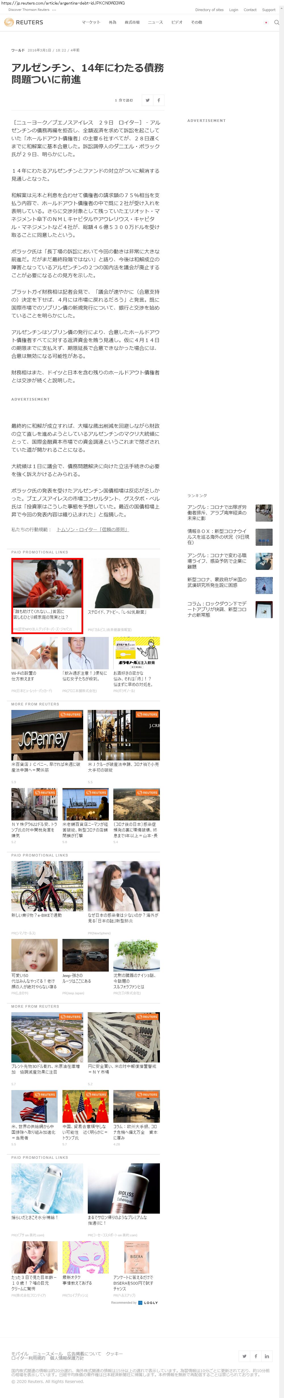
Task: Share article via Facebook icon below headline
Action: coord(158,100)
